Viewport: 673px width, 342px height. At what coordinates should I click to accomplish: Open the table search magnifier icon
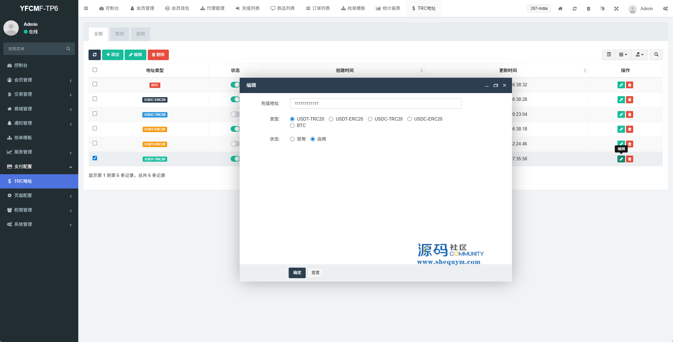click(x=656, y=55)
